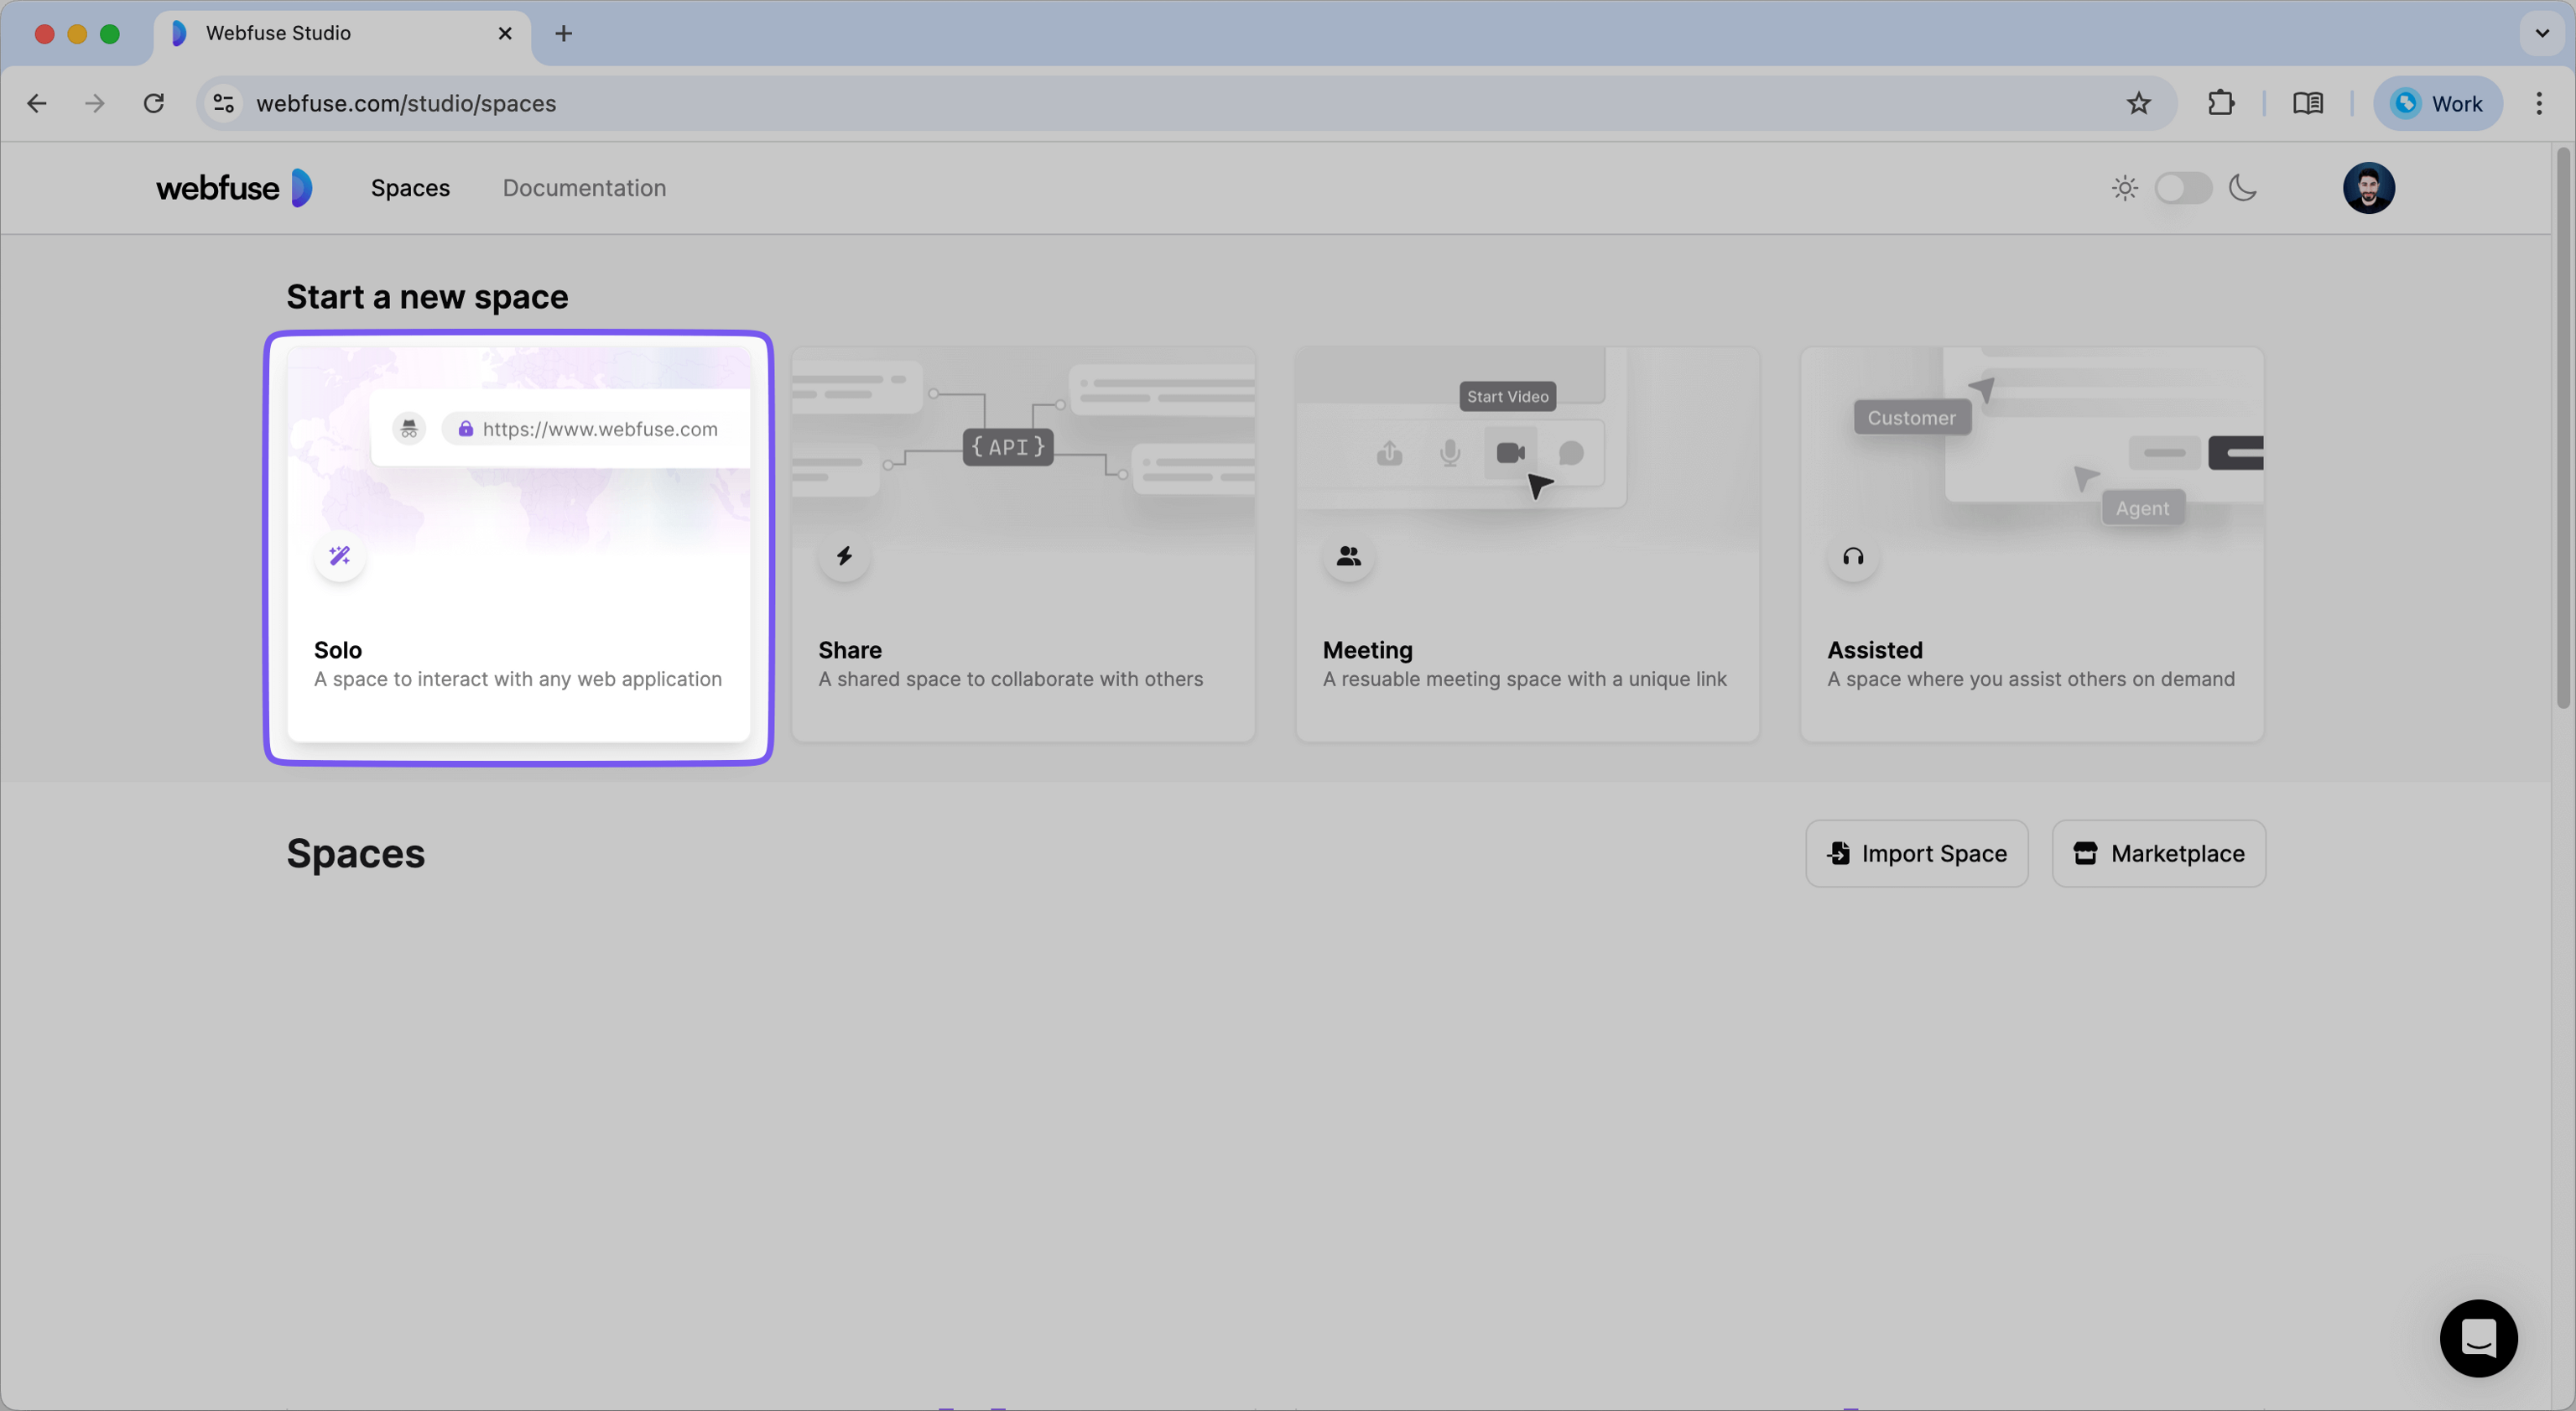Switch to light mode with the sun icon
Screen dimensions: 2576x1411
pyautogui.click(x=2124, y=188)
